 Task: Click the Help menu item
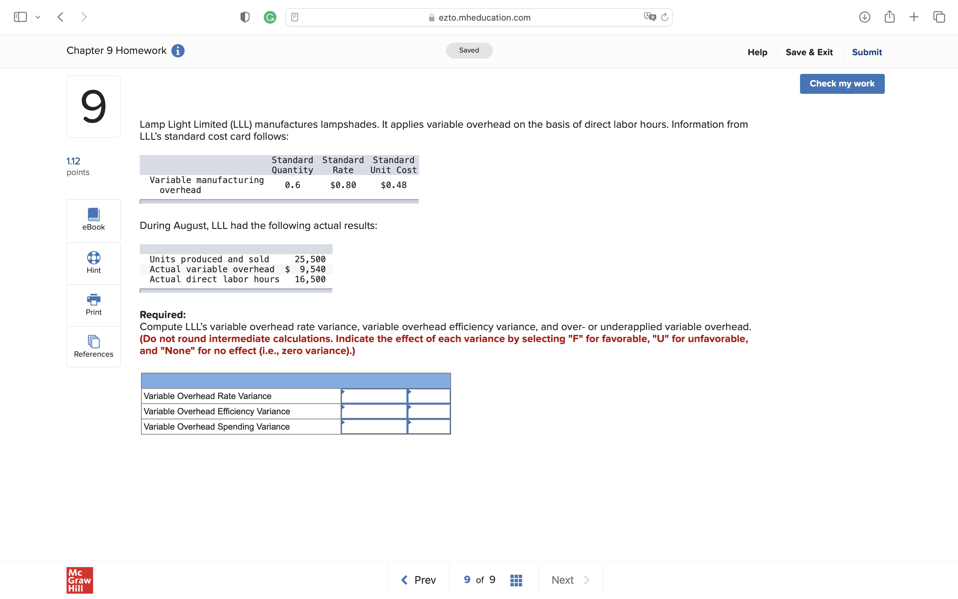click(757, 52)
